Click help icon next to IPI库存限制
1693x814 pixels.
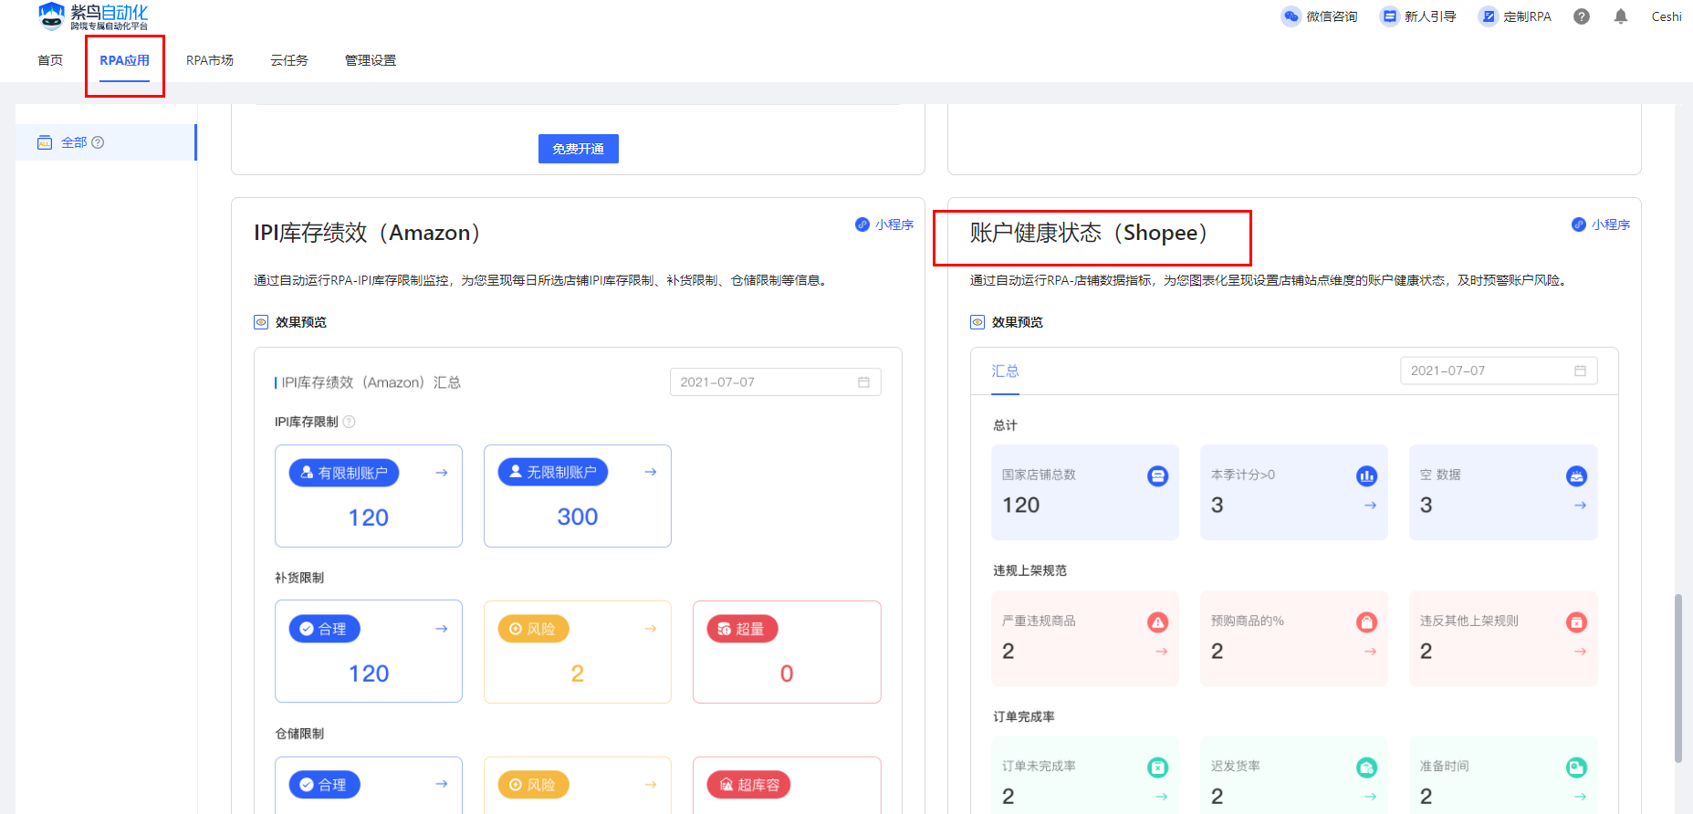click(349, 422)
